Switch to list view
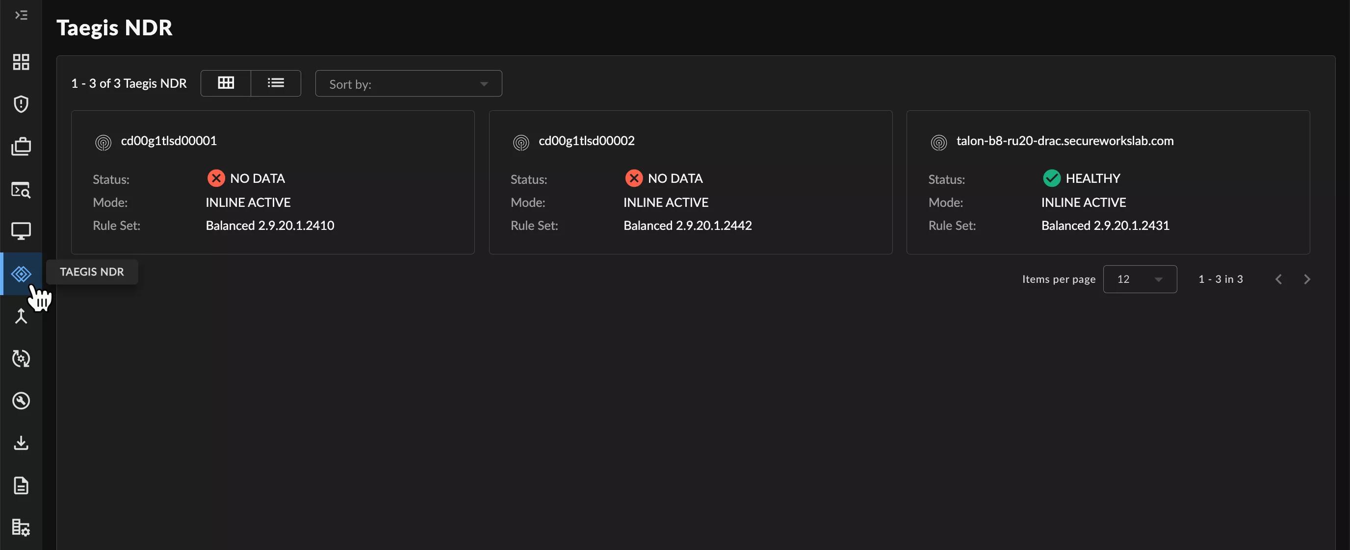The height and width of the screenshot is (550, 1350). tap(276, 83)
